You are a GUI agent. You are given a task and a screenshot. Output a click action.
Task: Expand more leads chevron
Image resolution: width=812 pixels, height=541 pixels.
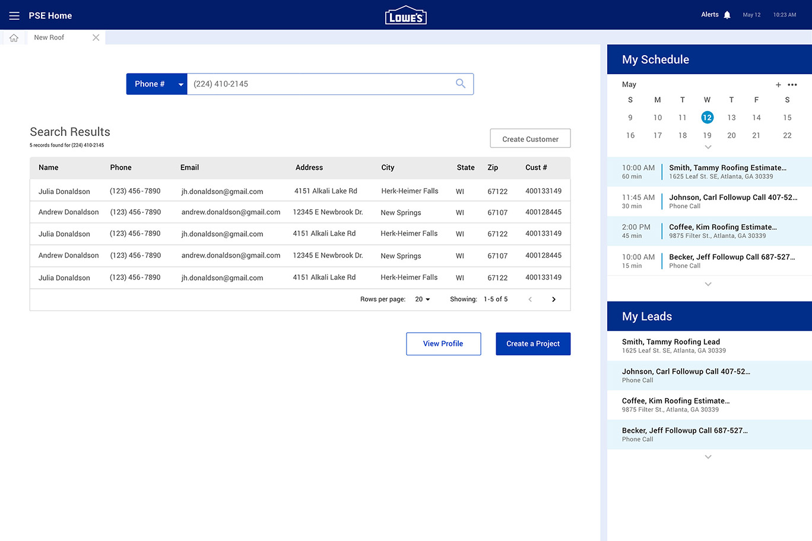pyautogui.click(x=708, y=457)
